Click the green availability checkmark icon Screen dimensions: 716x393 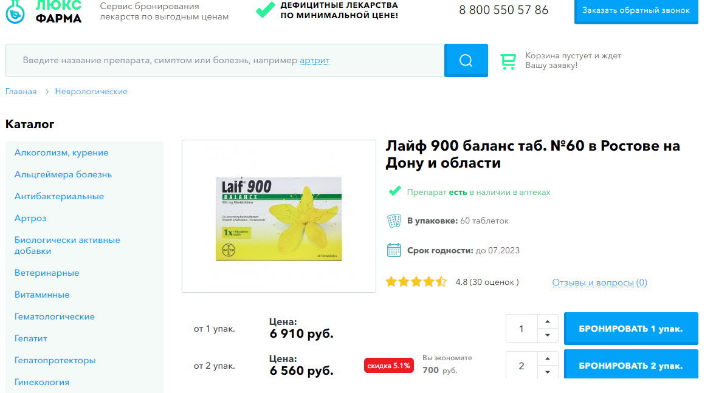point(394,191)
